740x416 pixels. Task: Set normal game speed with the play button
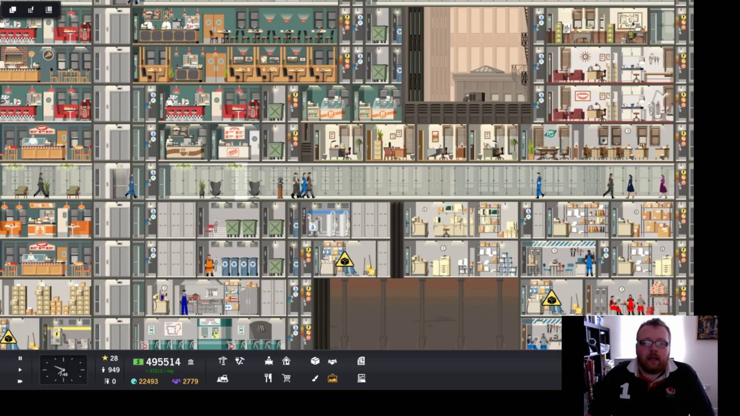[20, 370]
